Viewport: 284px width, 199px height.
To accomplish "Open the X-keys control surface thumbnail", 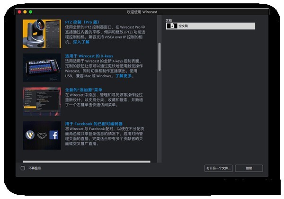I will 42,68.
